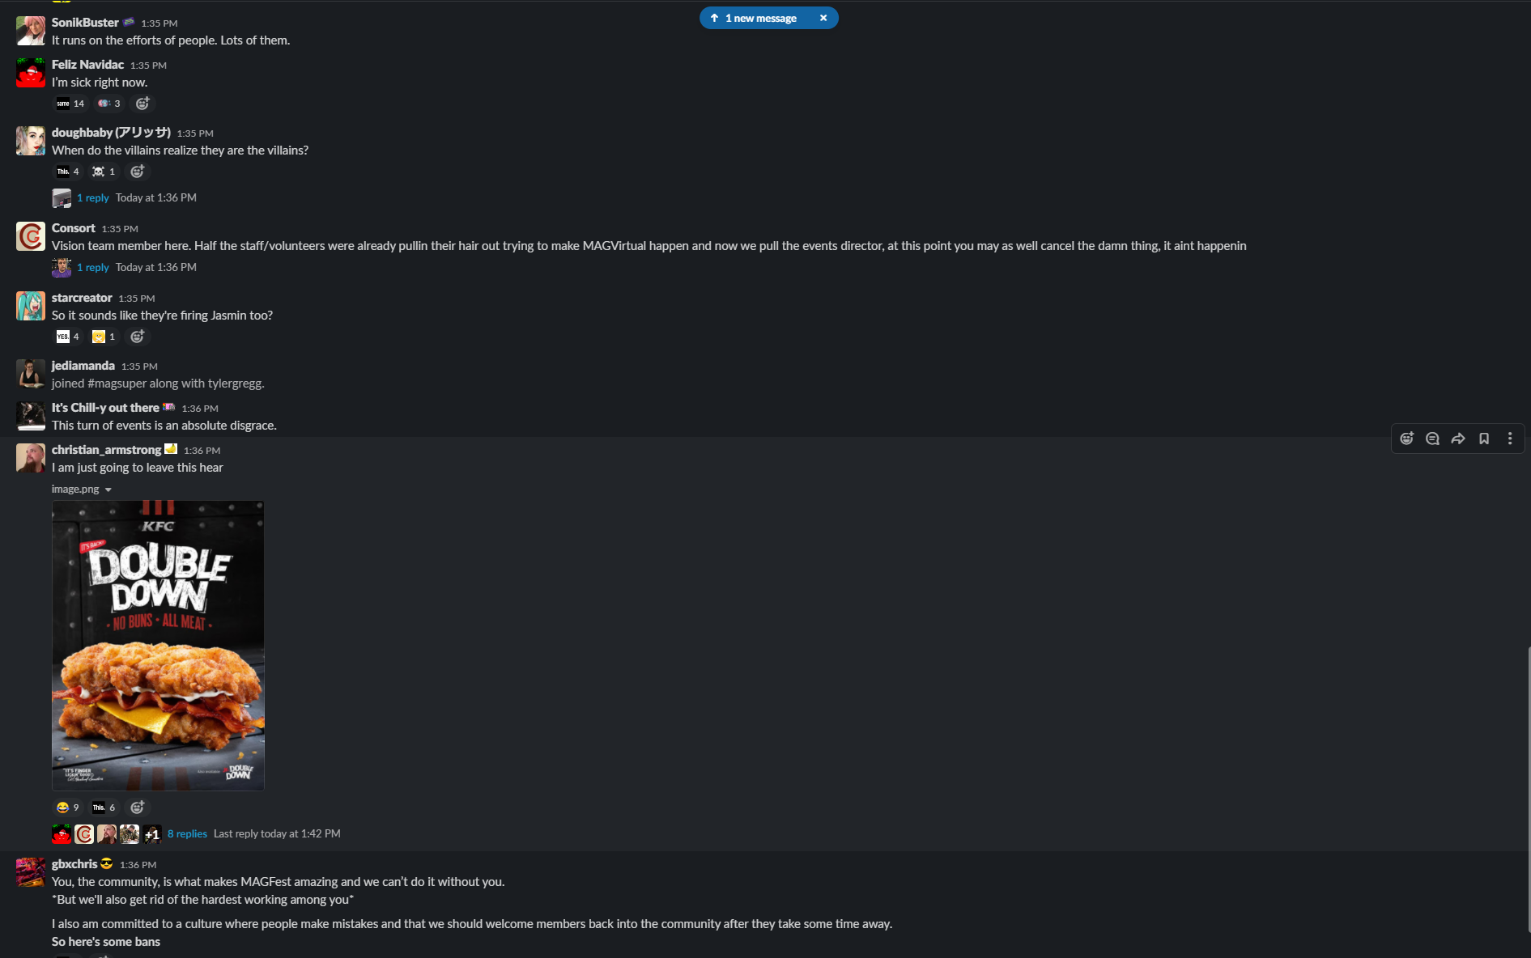Toggle the 'This' reaction with 6 votes
Screen dimensions: 1531x958
(104, 808)
